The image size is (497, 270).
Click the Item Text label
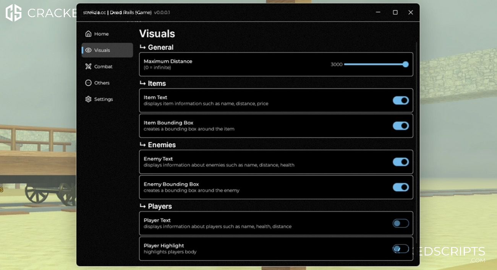(x=155, y=98)
